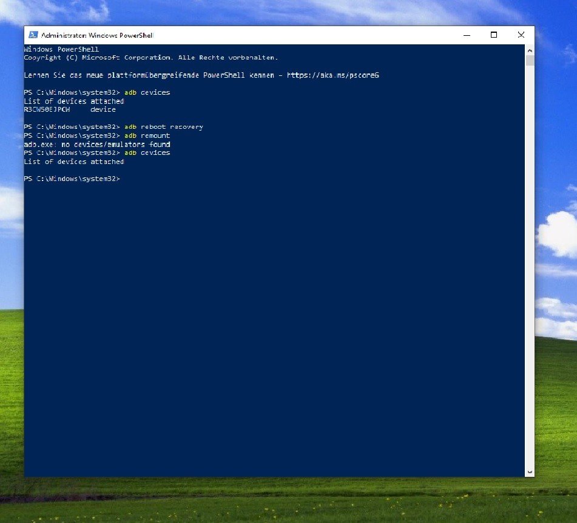This screenshot has width=577, height=523.
Task: Click the PowerShell icon in the title bar
Action: 33,35
